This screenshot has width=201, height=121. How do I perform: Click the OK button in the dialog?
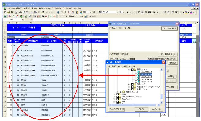(141, 109)
